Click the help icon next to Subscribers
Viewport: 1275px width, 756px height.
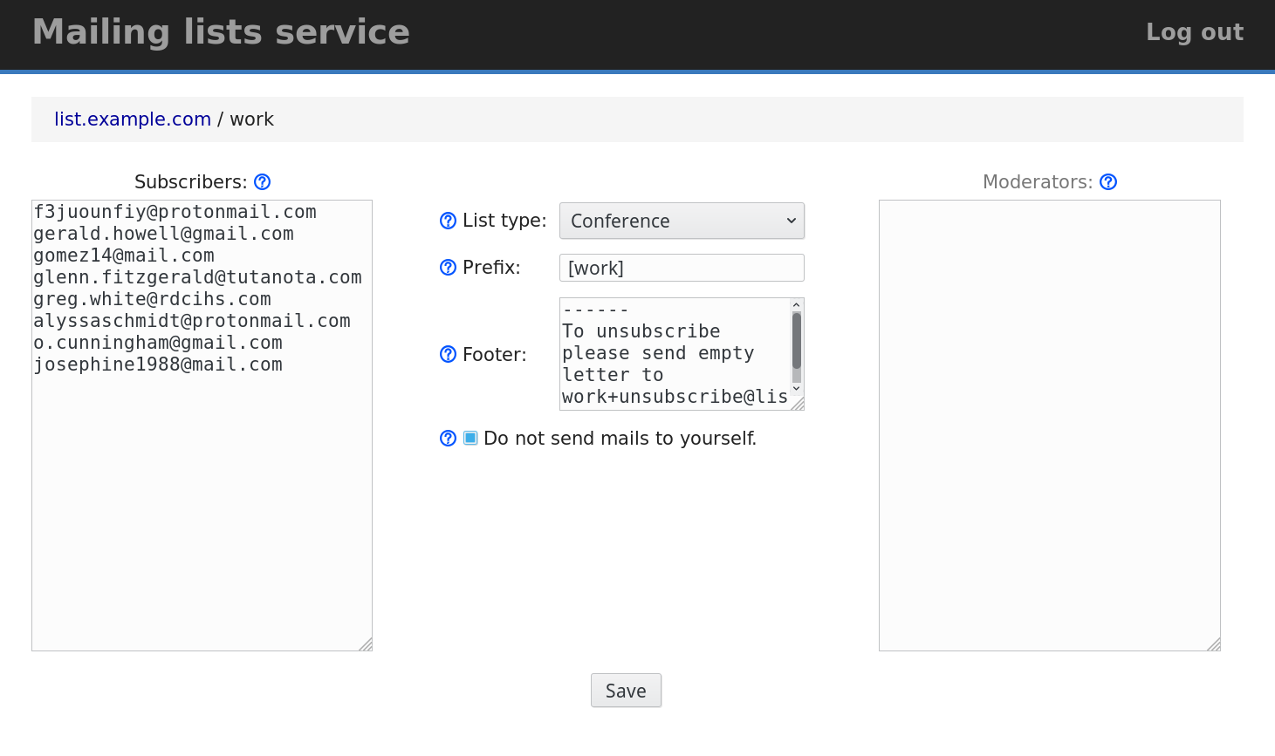pyautogui.click(x=262, y=182)
